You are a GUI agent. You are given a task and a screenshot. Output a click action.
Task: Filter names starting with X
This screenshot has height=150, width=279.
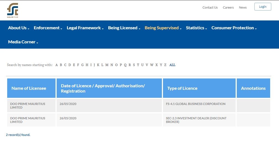(157, 65)
